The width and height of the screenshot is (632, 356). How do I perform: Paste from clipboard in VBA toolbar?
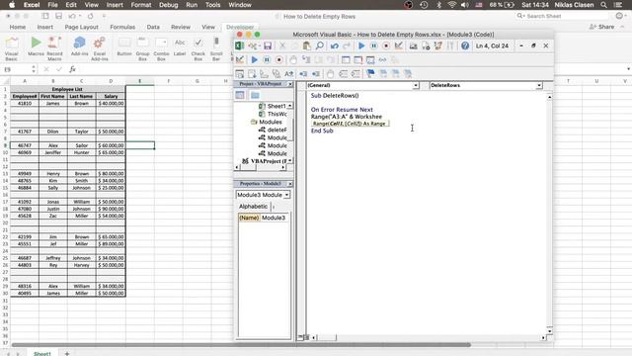click(x=307, y=46)
